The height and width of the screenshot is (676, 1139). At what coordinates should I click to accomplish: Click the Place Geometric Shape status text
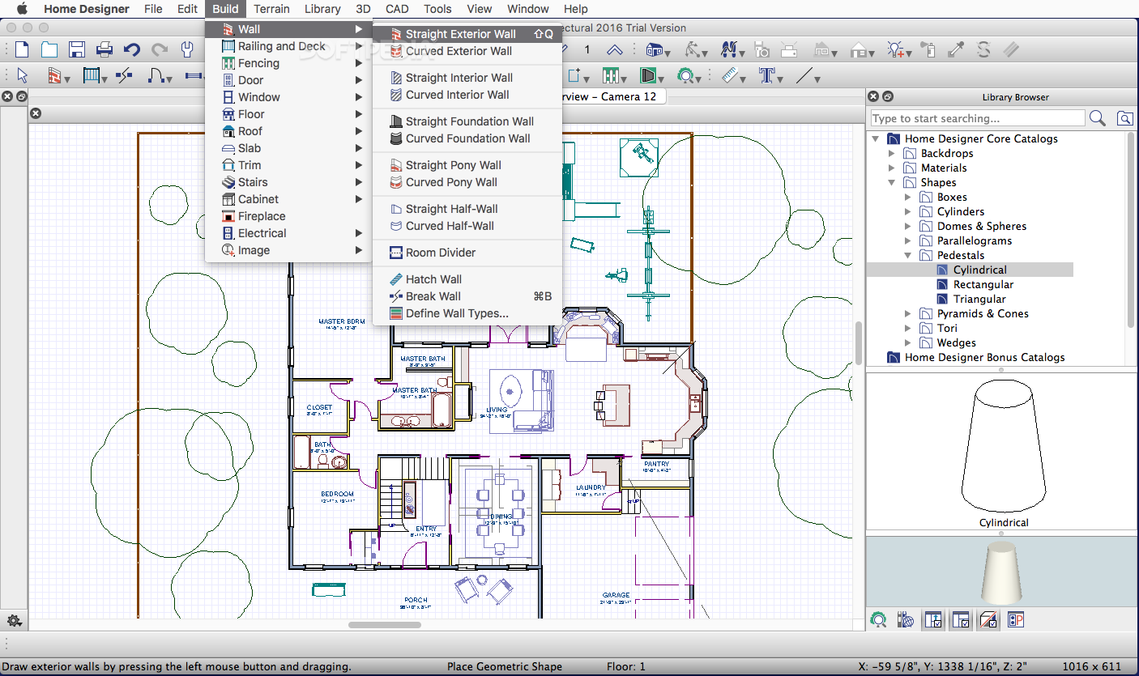click(x=504, y=666)
